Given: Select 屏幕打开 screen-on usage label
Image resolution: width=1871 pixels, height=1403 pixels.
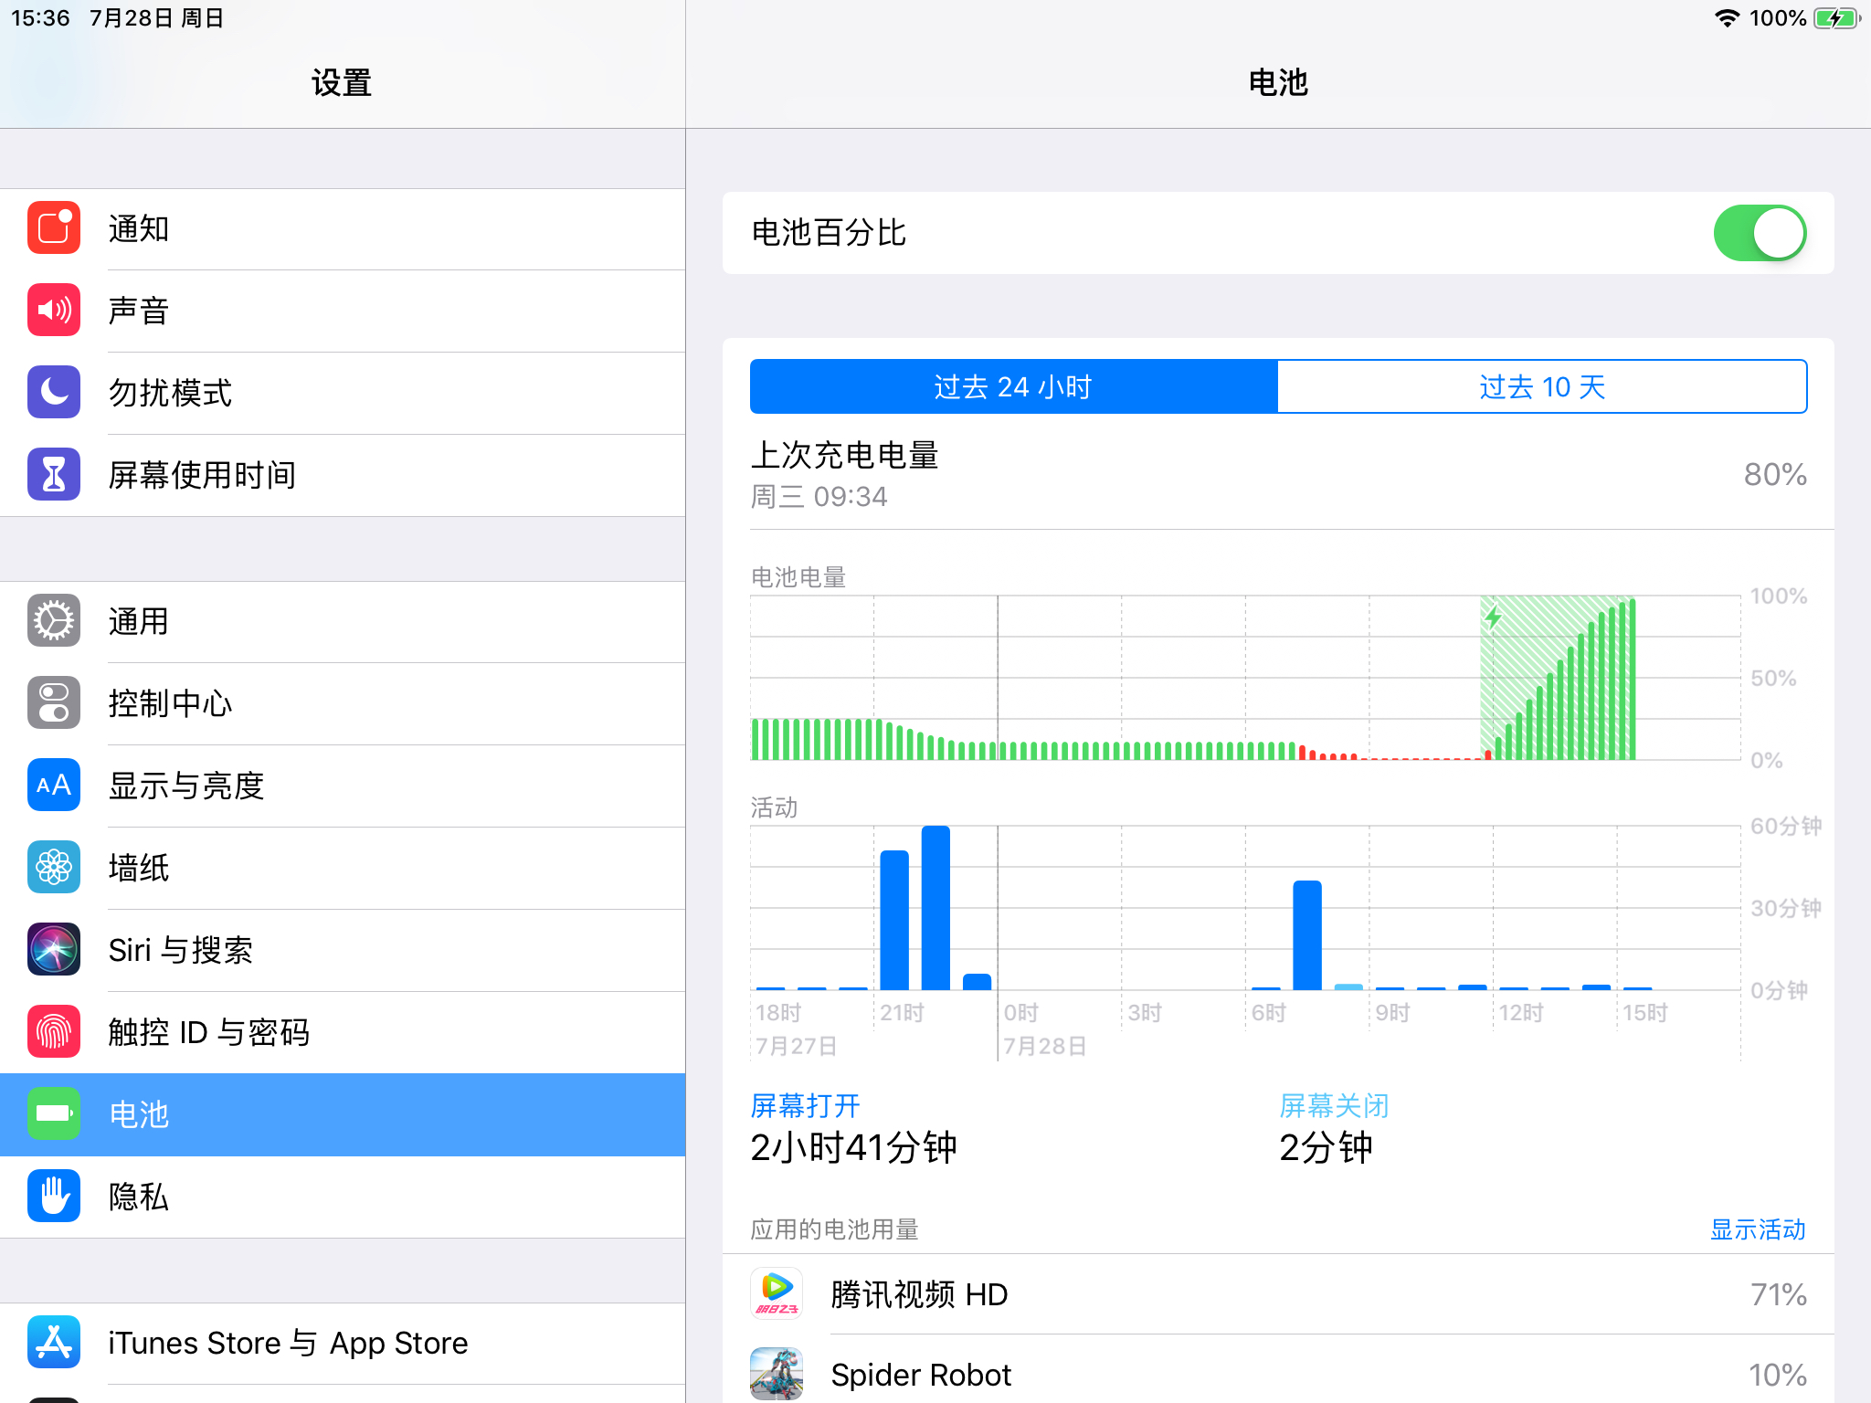Looking at the screenshot, I should pos(805,1106).
